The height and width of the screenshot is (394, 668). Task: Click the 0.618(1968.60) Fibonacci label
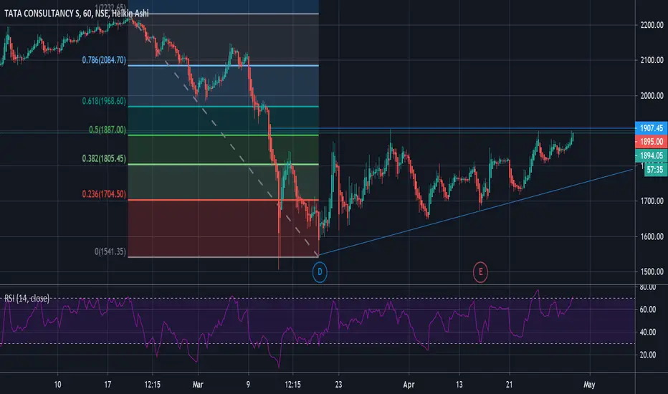(x=104, y=101)
